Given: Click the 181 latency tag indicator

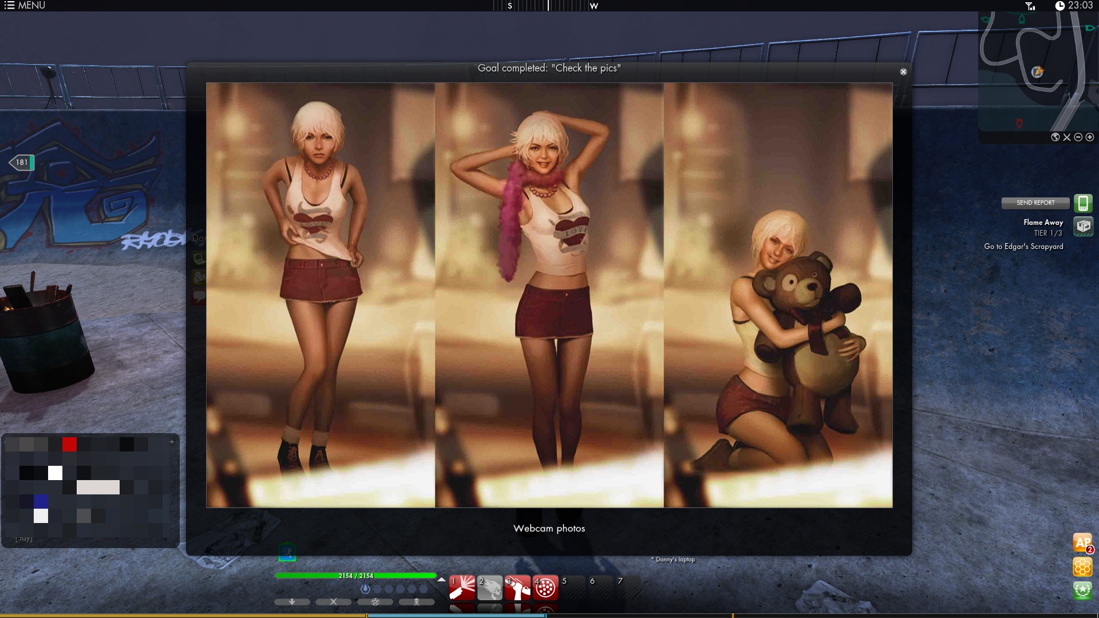Looking at the screenshot, I should tap(22, 163).
